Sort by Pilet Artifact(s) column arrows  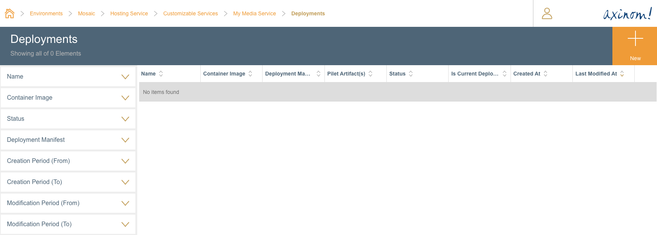pyautogui.click(x=371, y=74)
